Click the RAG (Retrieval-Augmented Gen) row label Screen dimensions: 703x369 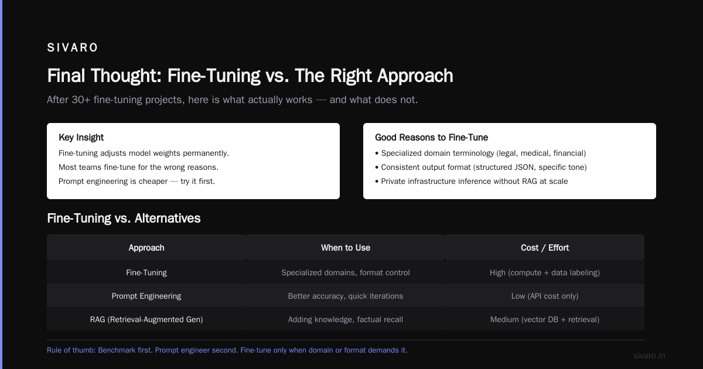coord(146,320)
